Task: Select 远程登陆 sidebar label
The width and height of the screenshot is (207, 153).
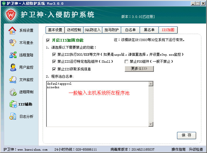Action: pos(26,55)
